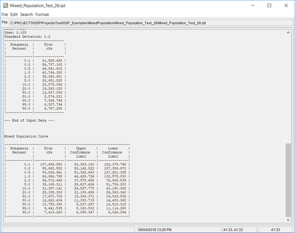Click upper confidence value 44,628.724
This screenshot has height=233, width=295.
[x=84, y=176]
